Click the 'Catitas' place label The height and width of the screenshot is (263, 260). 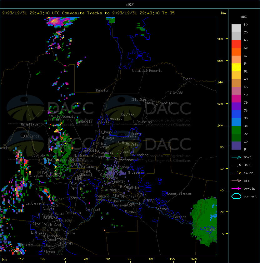point(162,209)
